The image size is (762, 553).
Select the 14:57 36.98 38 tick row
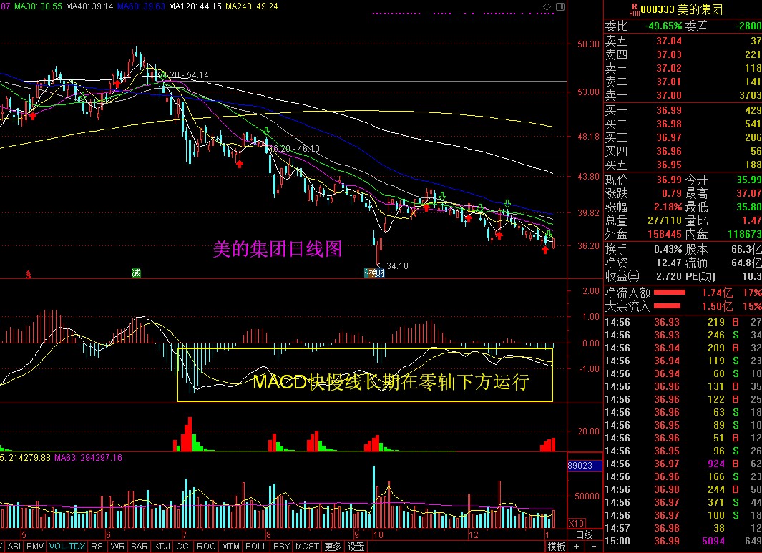point(683,528)
